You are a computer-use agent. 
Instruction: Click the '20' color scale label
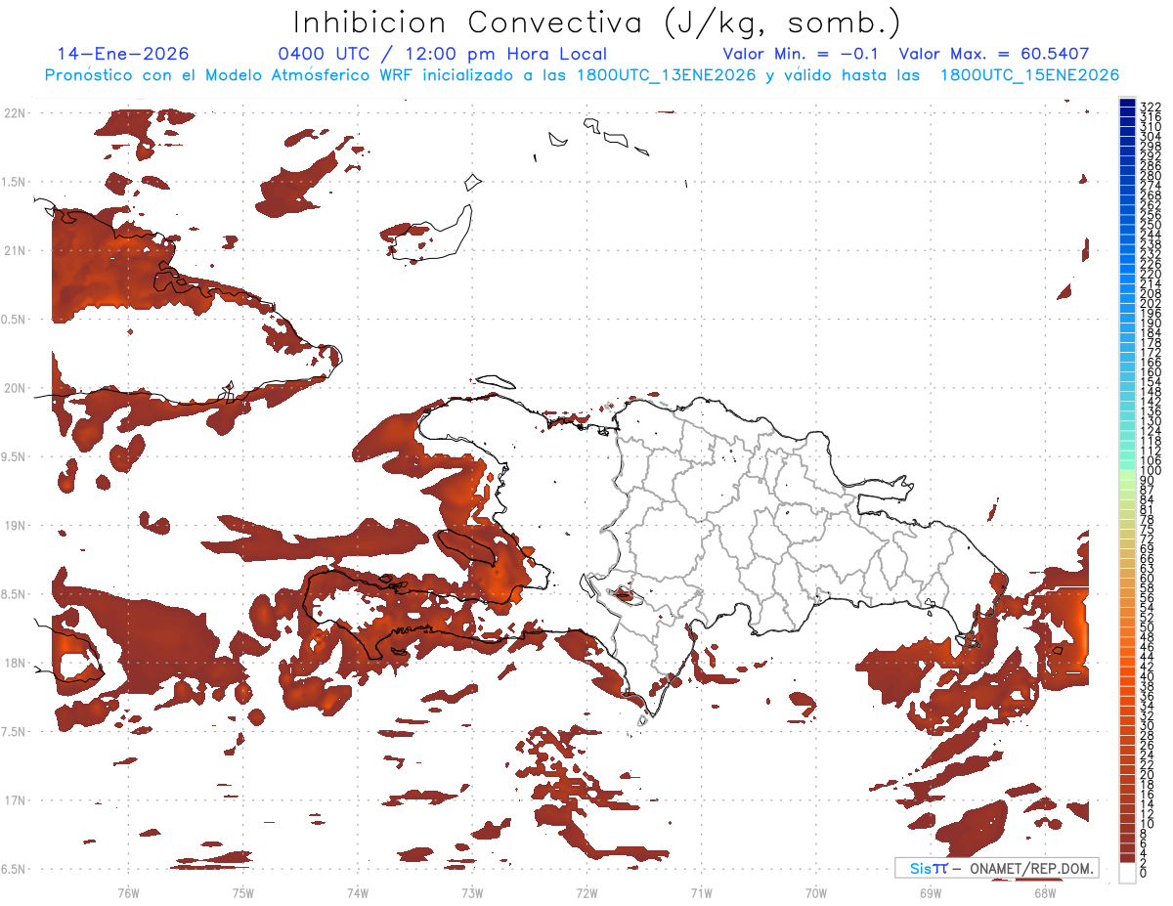tap(1147, 775)
